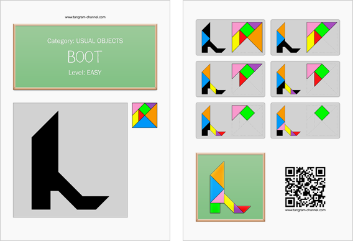The image size is (353, 241).
Task: Click the green square heel of the solved boot
Action: pyautogui.click(x=215, y=208)
